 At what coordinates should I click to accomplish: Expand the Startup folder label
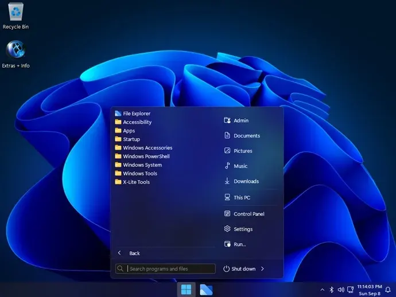coord(131,139)
